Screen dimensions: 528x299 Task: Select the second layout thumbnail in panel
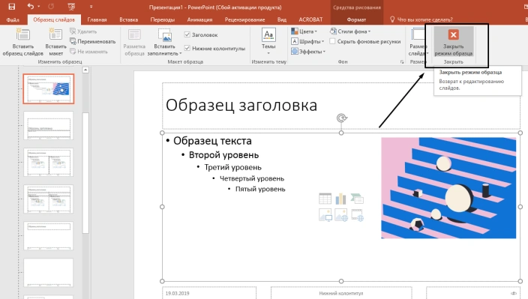[49, 125]
